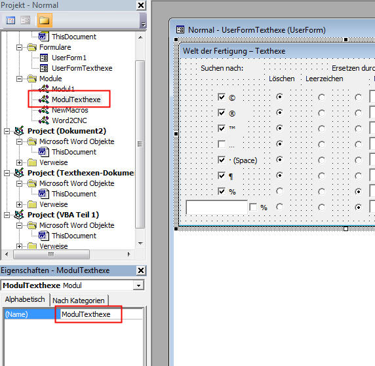The height and width of the screenshot is (366, 375).
Task: Enable the ellipsis (…) checkbox
Action: [222, 144]
